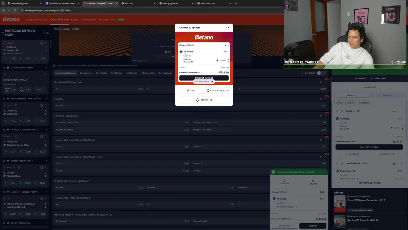Switch to Abiertas (2) bets tab
Image resolution: width=408 pixels, height=230 pixels.
[x=352, y=95]
